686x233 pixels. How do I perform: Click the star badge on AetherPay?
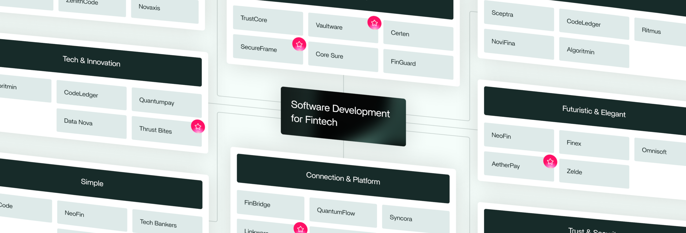pos(550,161)
